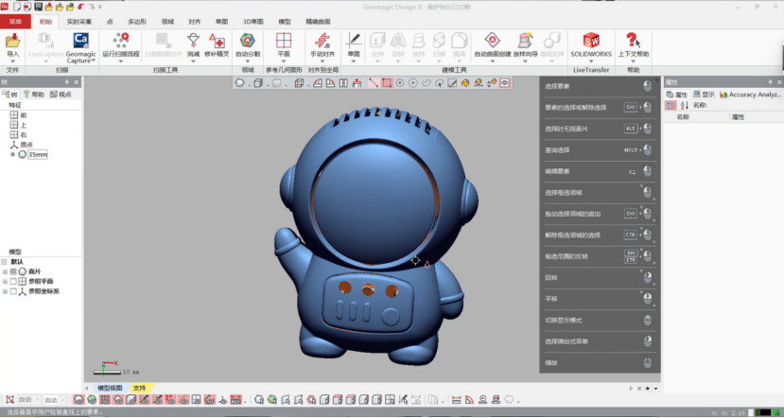Switch to the 显示 display panel tab
The image size is (784, 418).
coord(704,95)
